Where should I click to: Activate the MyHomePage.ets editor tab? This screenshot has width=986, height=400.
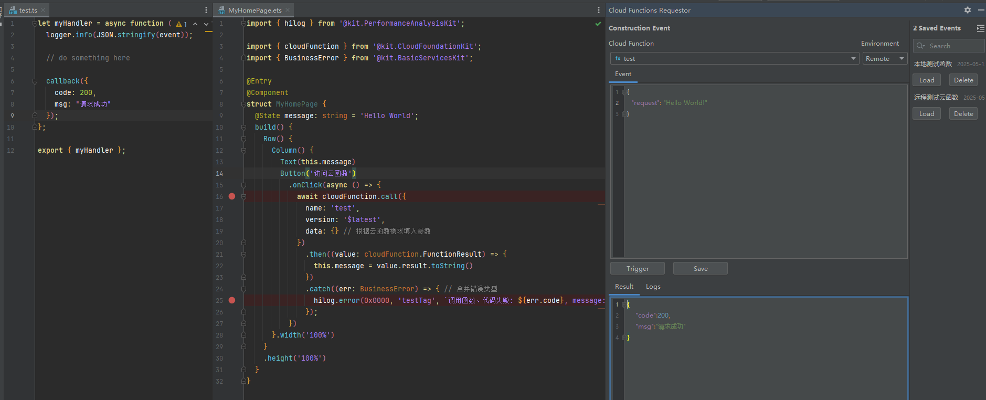(254, 10)
